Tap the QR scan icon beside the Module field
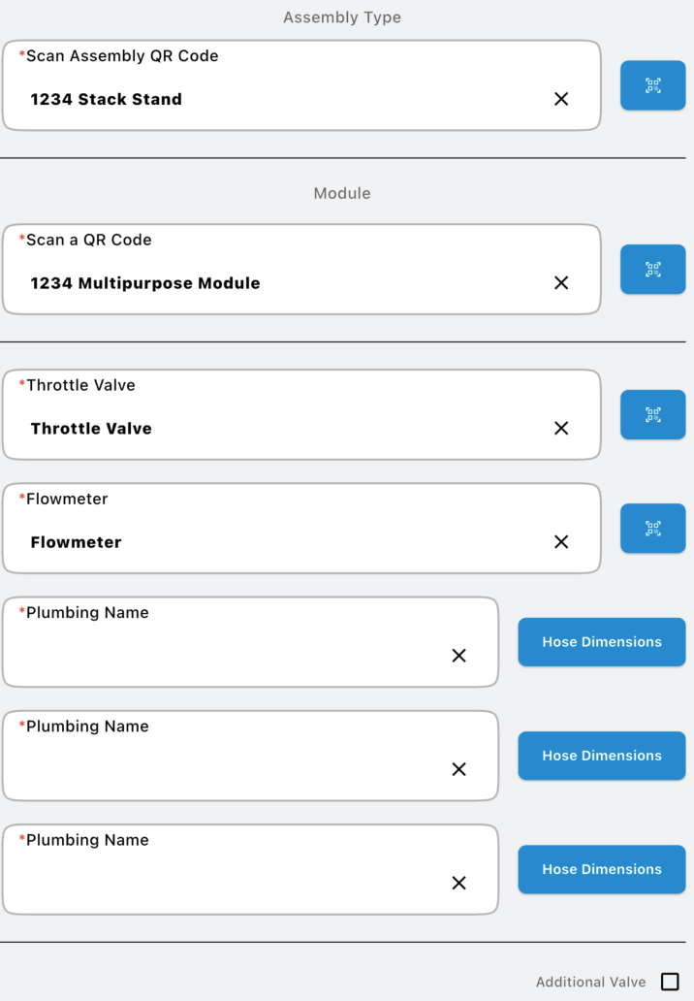The width and height of the screenshot is (694, 1001). click(x=652, y=270)
